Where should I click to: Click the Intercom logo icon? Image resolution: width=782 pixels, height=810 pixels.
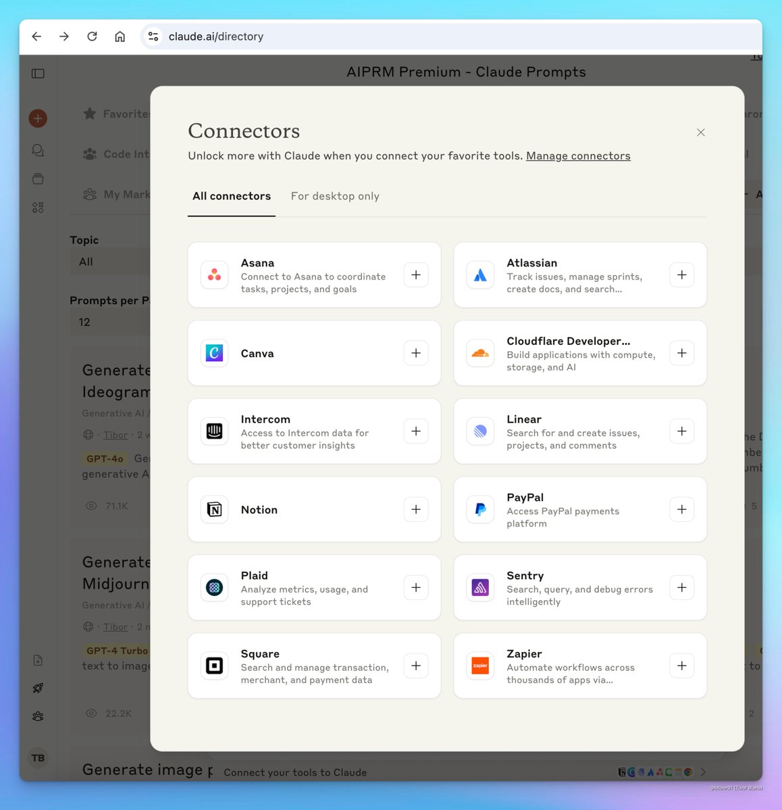[x=214, y=431]
